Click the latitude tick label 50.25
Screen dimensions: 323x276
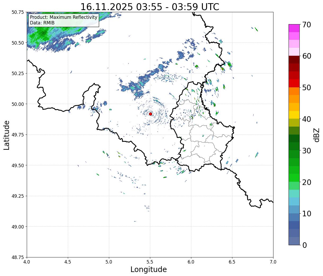[18, 74]
